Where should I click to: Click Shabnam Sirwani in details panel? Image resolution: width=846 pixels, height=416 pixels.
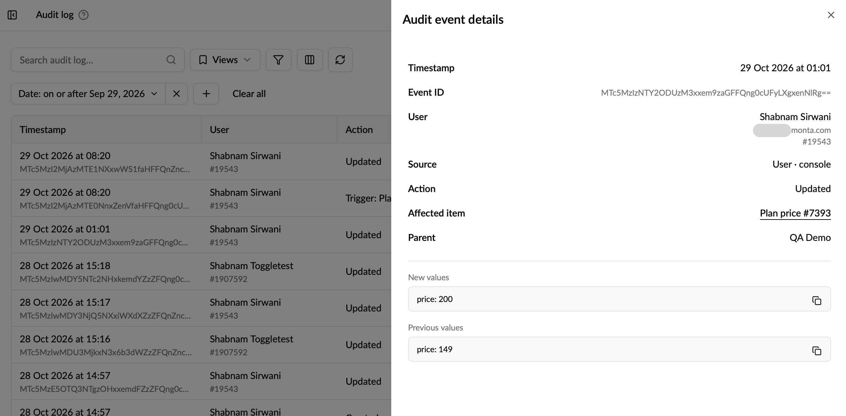tap(795, 117)
